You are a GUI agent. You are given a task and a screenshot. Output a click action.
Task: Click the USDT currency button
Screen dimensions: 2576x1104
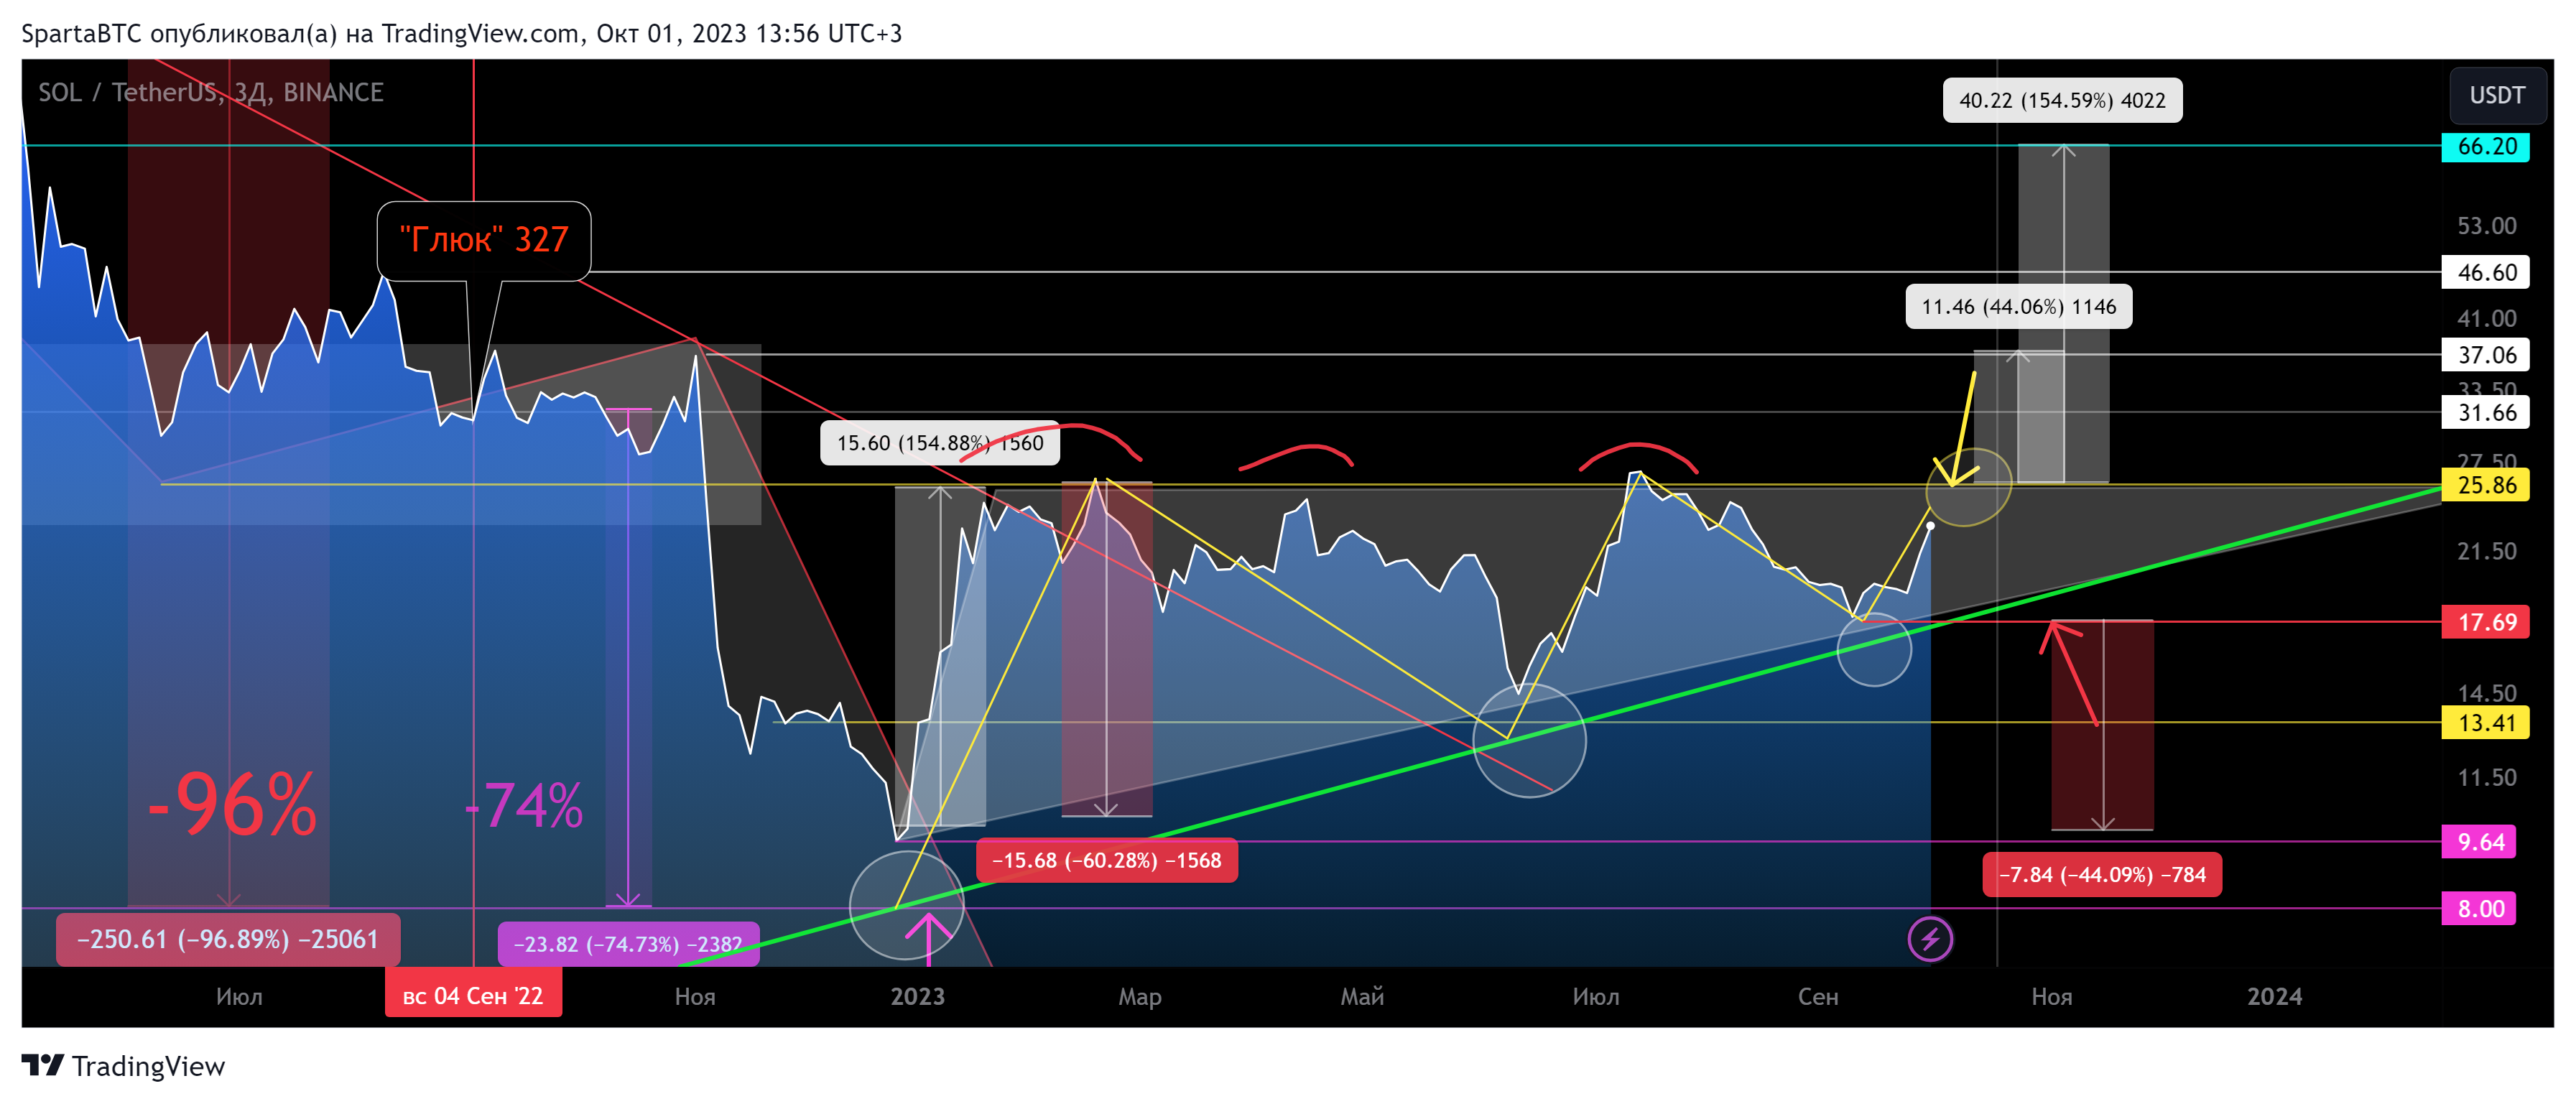click(x=2497, y=95)
